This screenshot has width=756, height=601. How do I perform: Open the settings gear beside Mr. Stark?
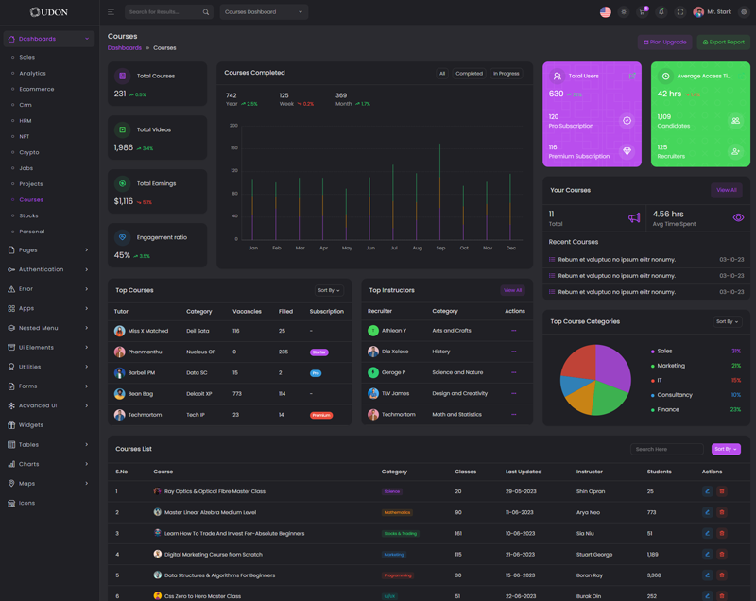(744, 12)
